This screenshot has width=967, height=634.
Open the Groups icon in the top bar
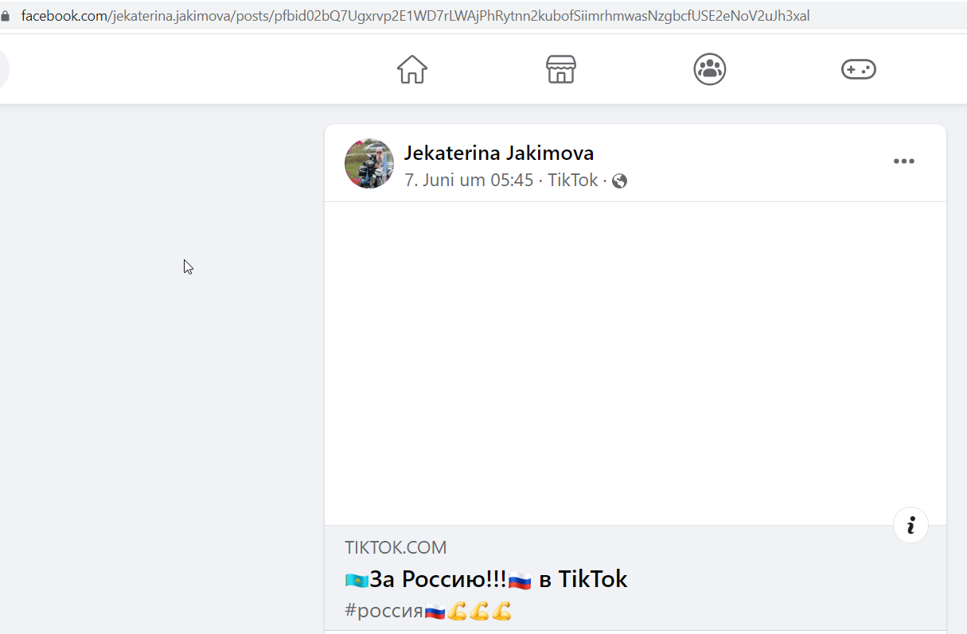point(710,69)
